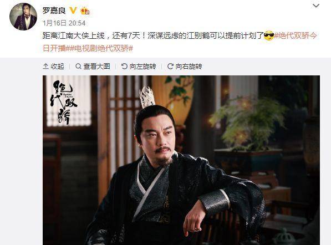Expand the post options chevron menu

coord(316,6)
